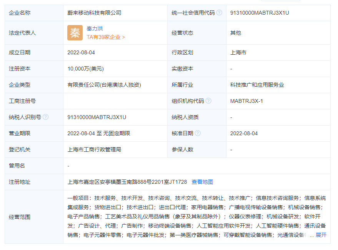Open legal representative 秦力洪 link
338x250 pixels.
pyautogui.click(x=95, y=29)
